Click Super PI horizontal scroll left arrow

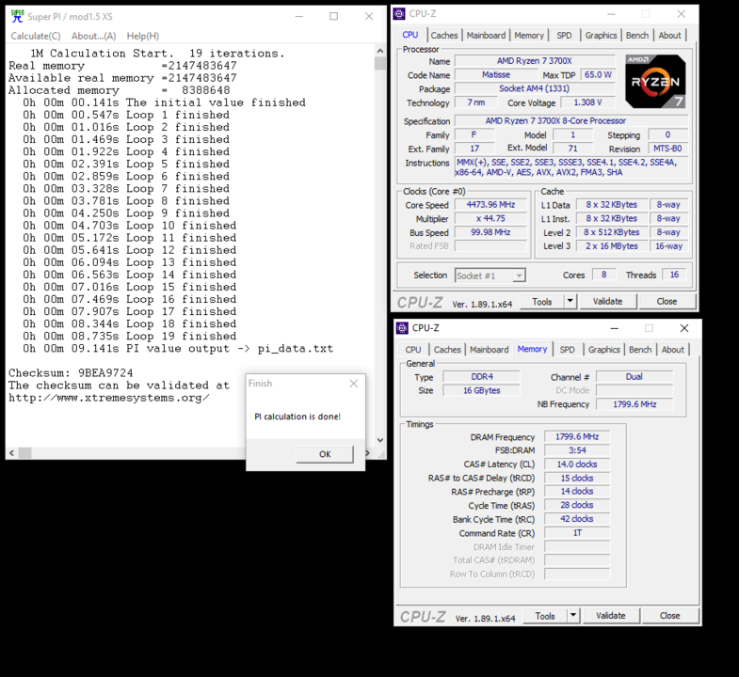(12, 453)
